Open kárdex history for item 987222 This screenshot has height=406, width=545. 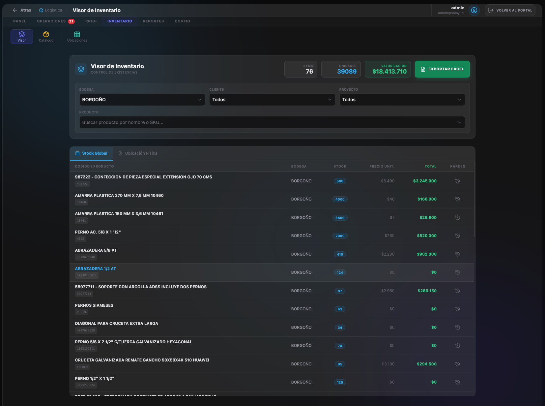tap(458, 181)
